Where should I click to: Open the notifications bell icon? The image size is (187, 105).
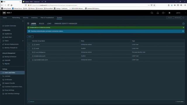(x=158, y=13)
